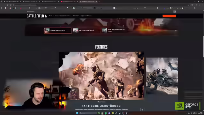
Task: Bookmark this page with the star icon
Action: 188,5
